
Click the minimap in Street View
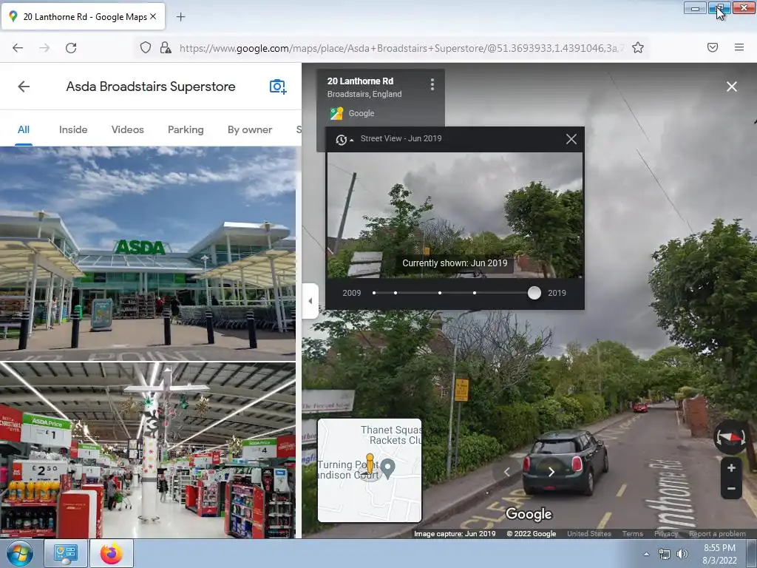pos(370,470)
